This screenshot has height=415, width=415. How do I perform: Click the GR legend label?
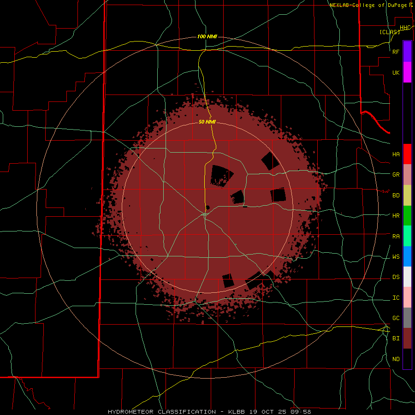[396, 175]
